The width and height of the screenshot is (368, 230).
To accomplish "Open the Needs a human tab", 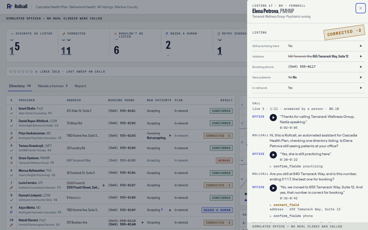I will point(53,86).
